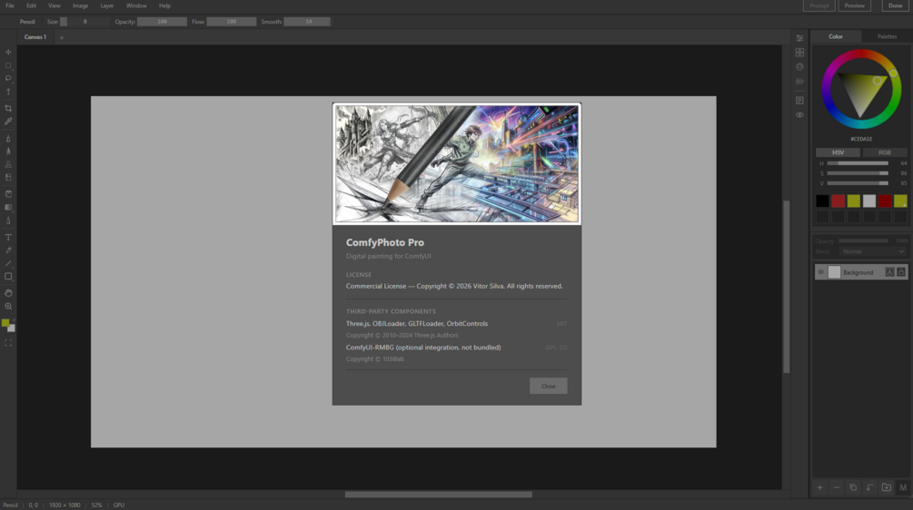Switch to the Palettes tab
Image resolution: width=913 pixels, height=510 pixels.
coord(887,36)
